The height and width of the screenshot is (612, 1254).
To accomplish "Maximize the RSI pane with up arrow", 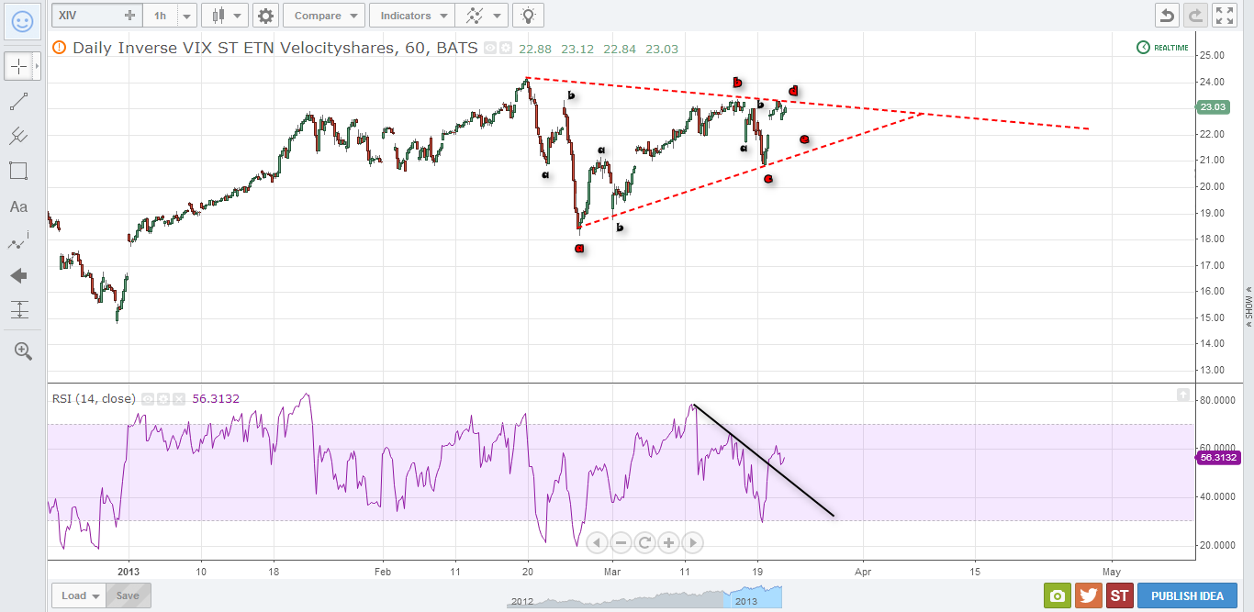I will tap(1183, 395).
